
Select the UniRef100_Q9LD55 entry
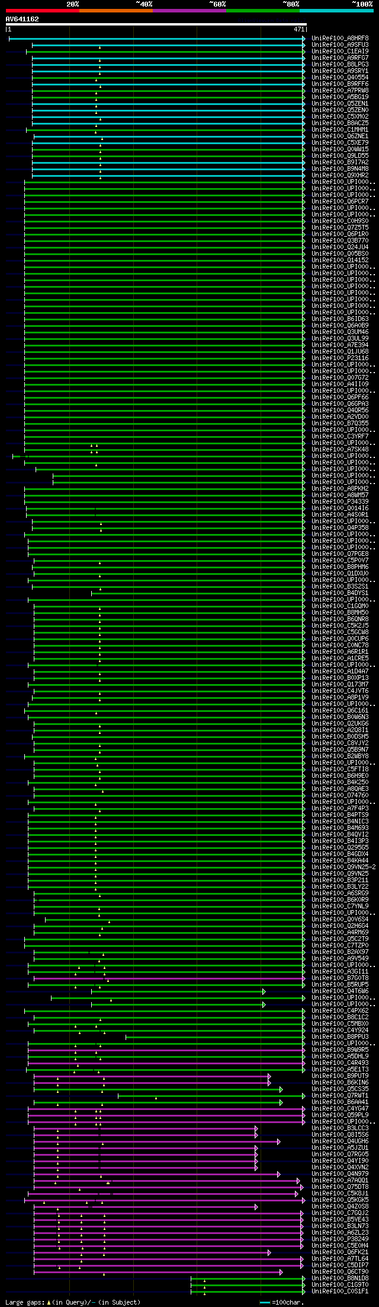click(x=340, y=156)
